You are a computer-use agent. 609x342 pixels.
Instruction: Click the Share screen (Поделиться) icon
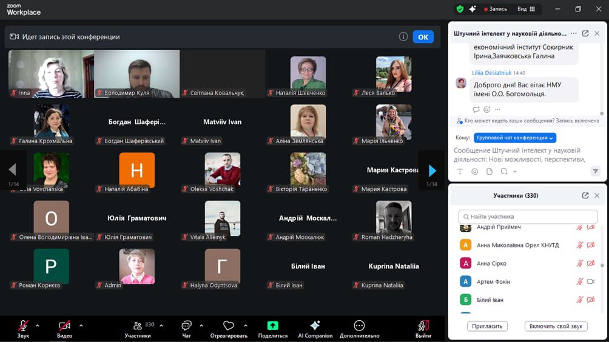tap(272, 326)
